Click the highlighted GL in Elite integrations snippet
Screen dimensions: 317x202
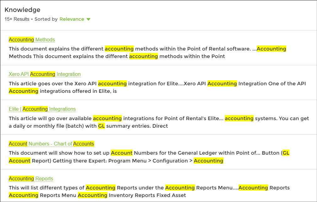[x=101, y=126]
